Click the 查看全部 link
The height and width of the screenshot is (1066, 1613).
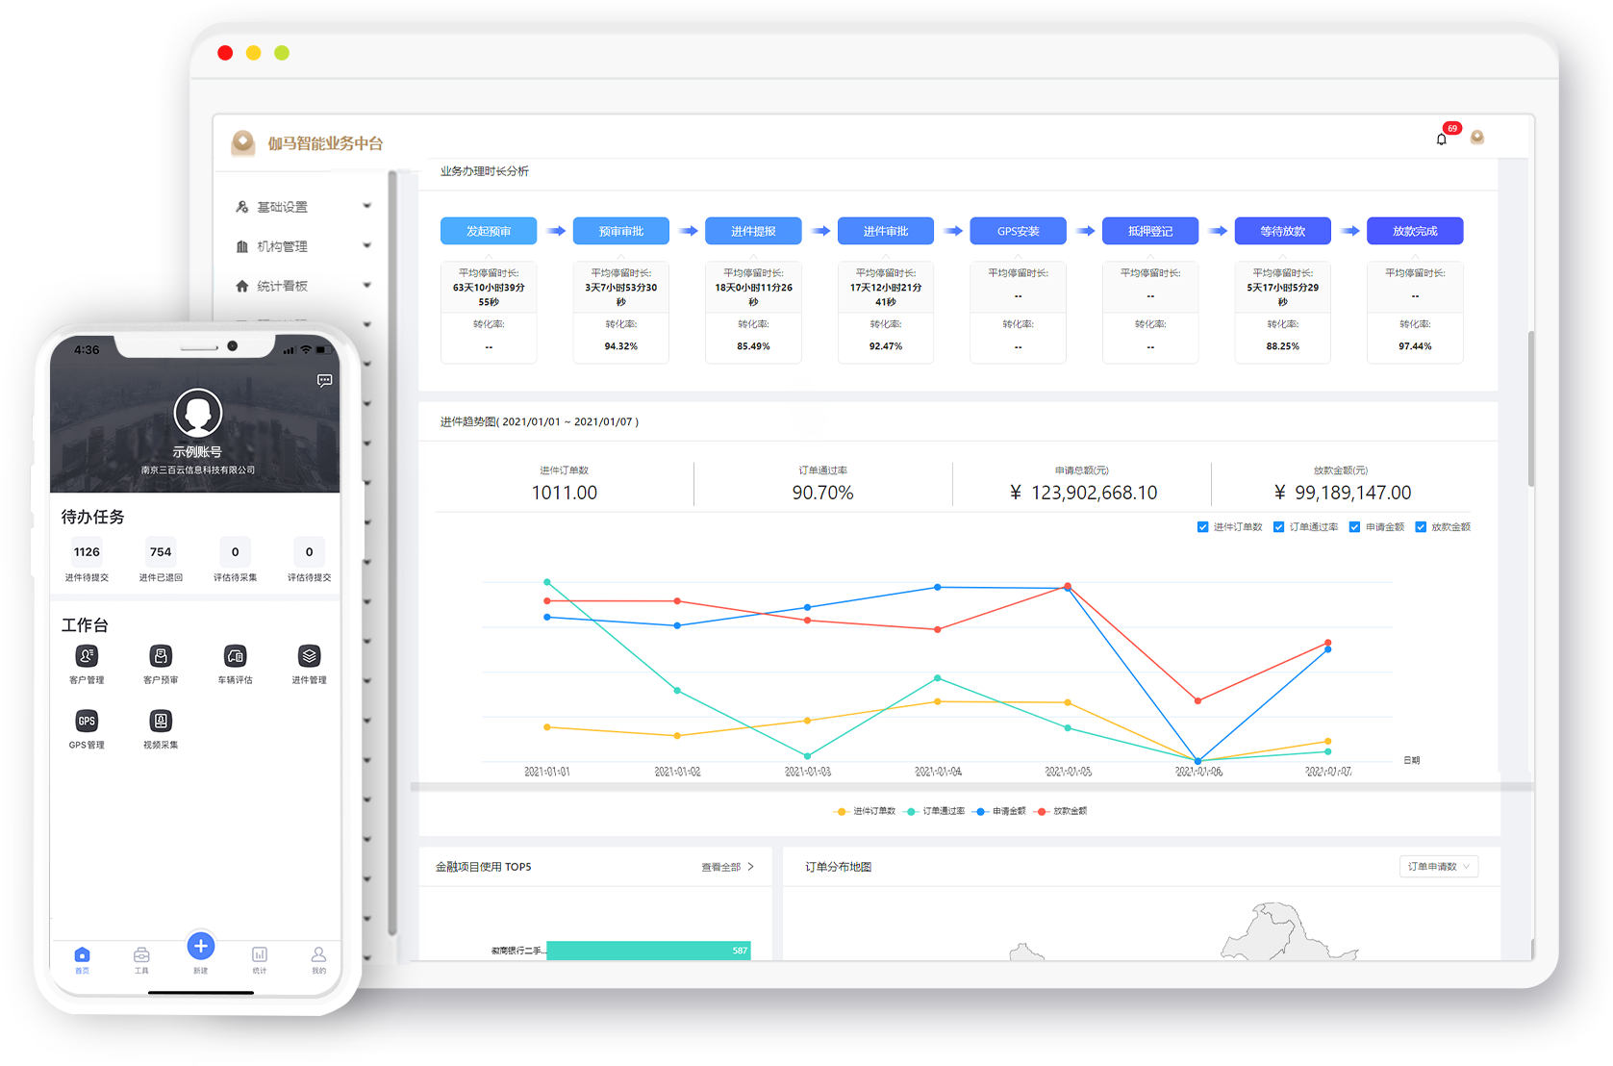point(727,867)
